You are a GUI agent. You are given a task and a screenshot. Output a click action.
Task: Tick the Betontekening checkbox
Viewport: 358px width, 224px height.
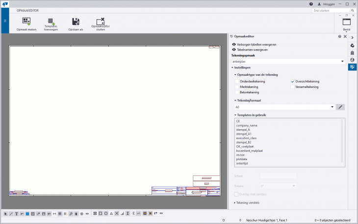[237, 92]
